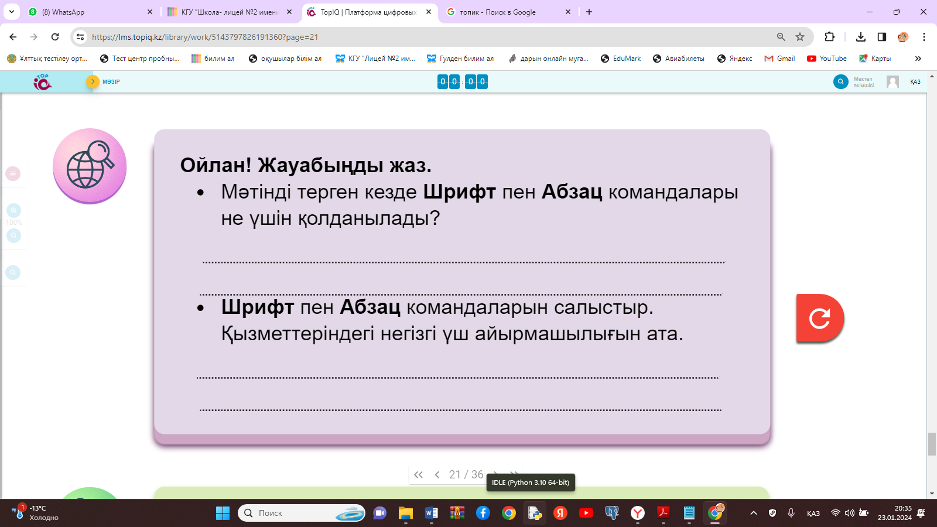Click the red reset arrow button
Screen dimensions: 937x527
(x=820, y=318)
